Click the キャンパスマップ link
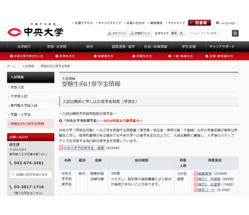The height and width of the screenshot is (215, 249). click(x=109, y=23)
